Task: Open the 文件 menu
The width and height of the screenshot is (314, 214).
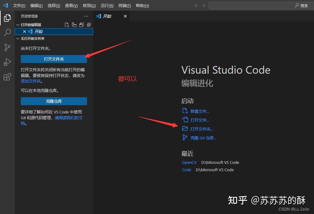Action: point(19,5)
